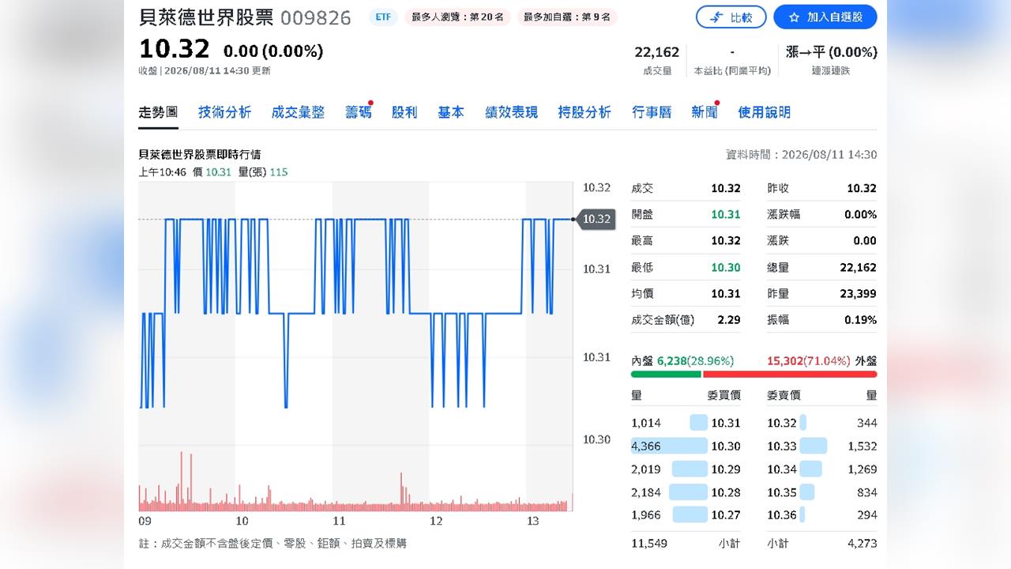Click the 最低 value 10.30
Screen dimensions: 1011x569
point(725,267)
